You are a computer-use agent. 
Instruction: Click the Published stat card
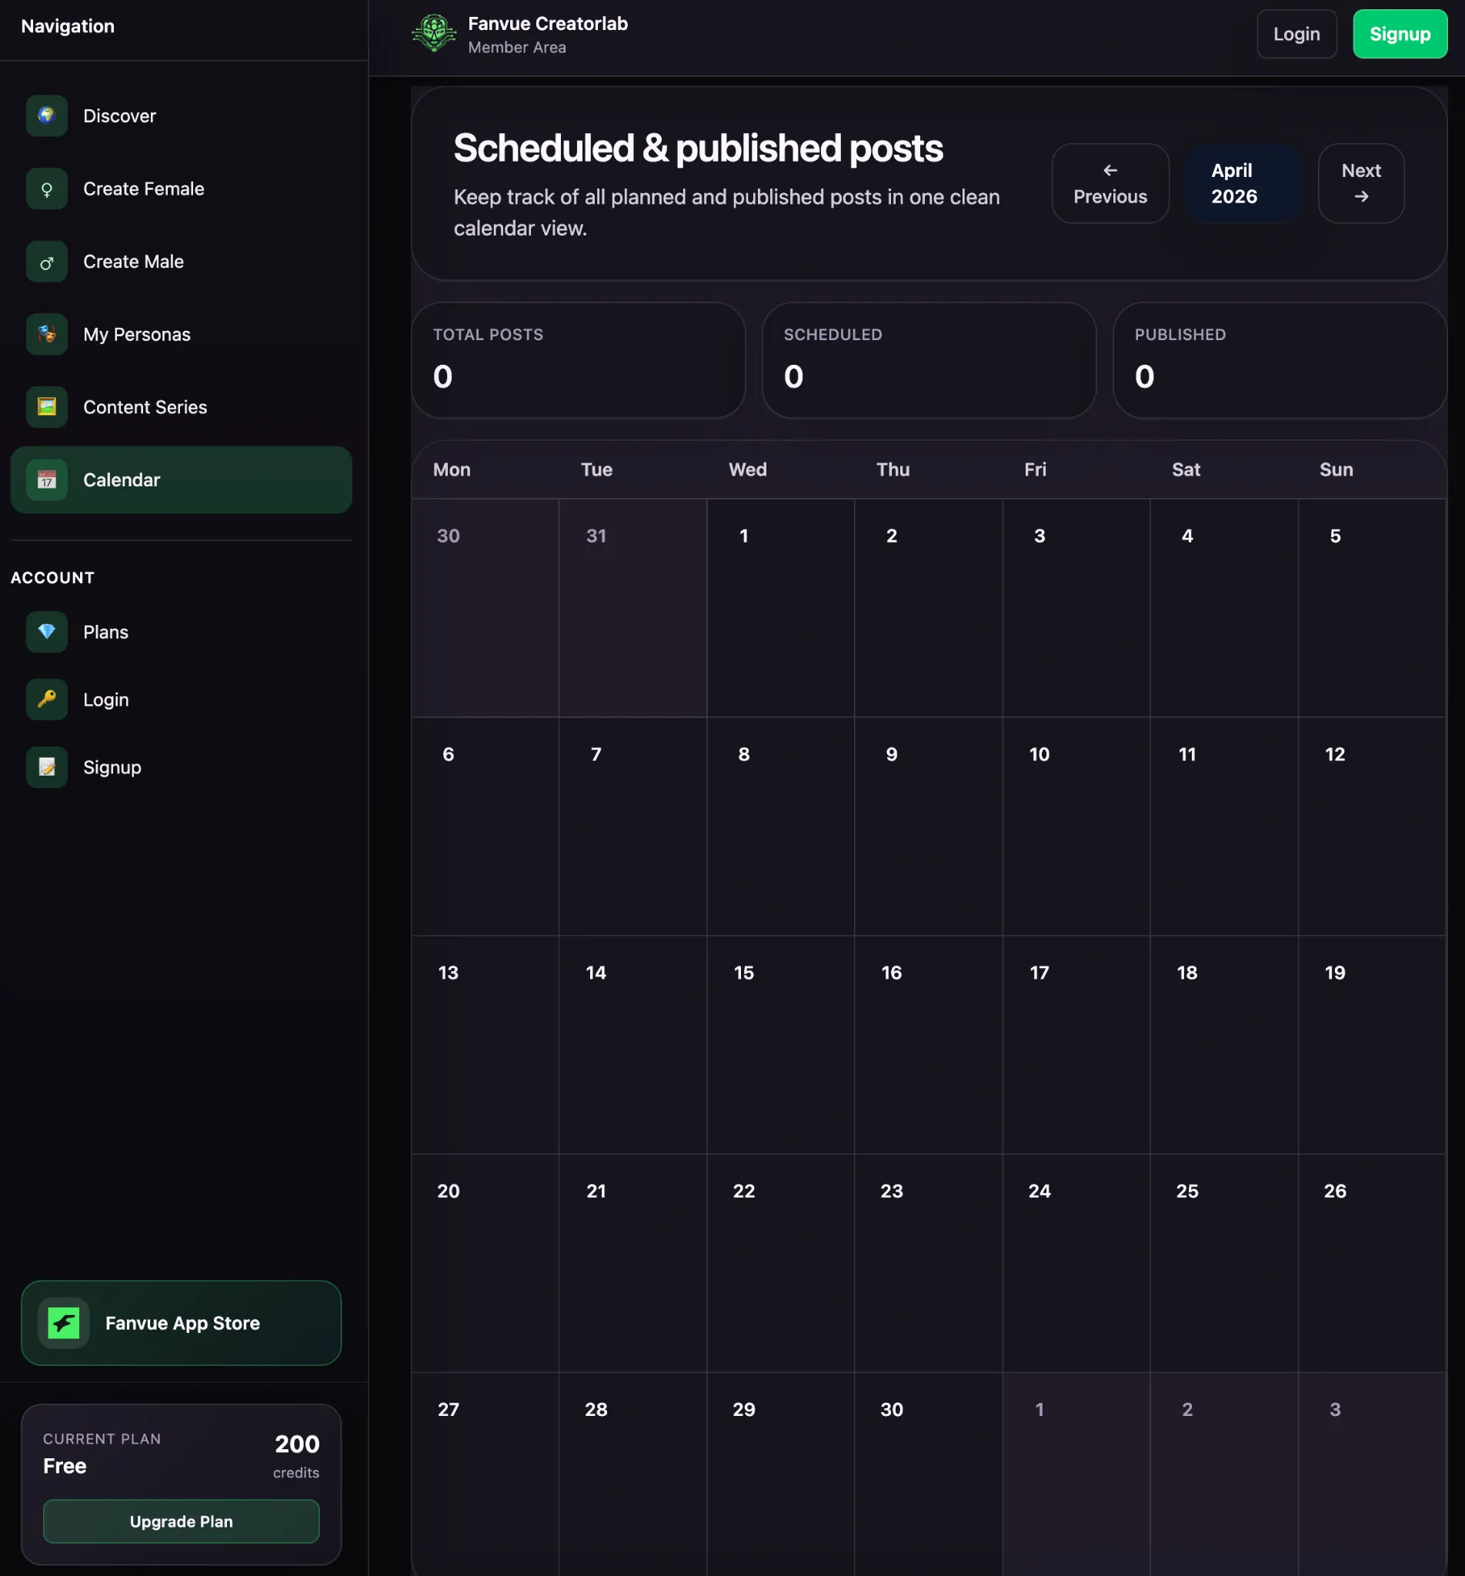(1280, 360)
